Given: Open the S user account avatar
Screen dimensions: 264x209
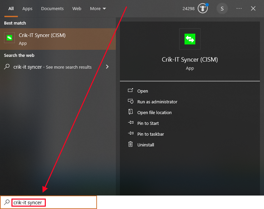Looking at the screenshot, I should coord(222,8).
